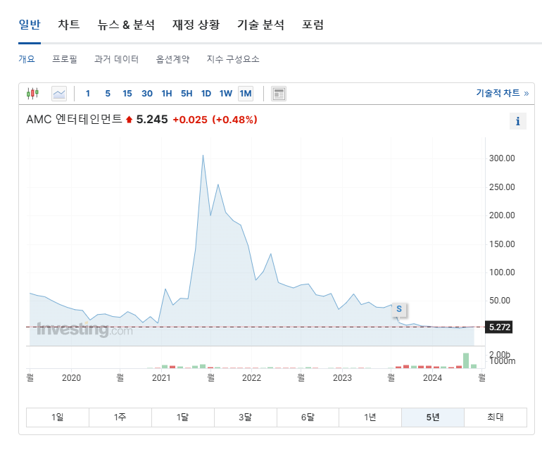This screenshot has width=542, height=452.
Task: Choose the 1주 time range
Action: [120, 418]
